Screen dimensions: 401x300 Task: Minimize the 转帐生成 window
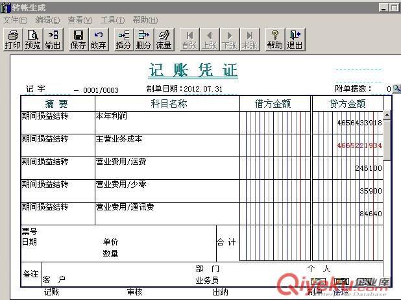click(x=383, y=8)
